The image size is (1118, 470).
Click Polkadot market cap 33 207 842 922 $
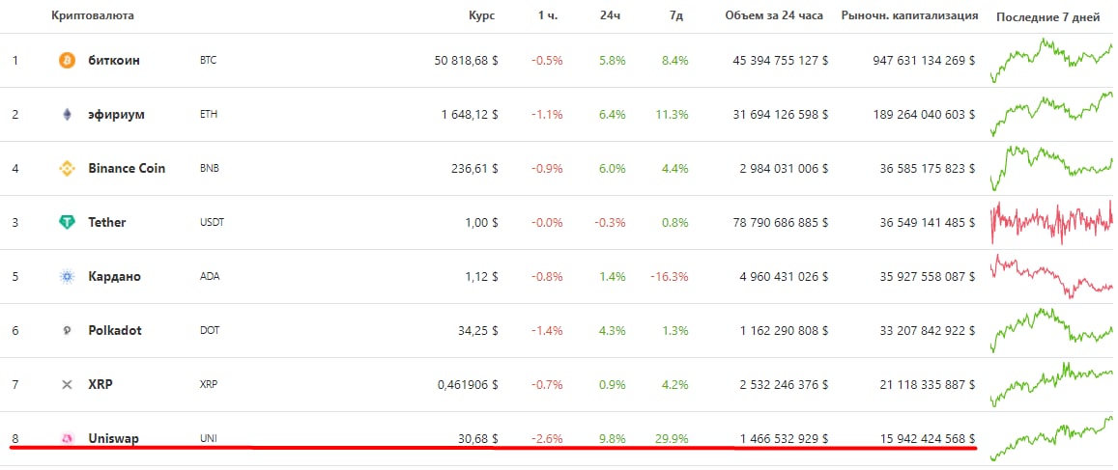(928, 330)
